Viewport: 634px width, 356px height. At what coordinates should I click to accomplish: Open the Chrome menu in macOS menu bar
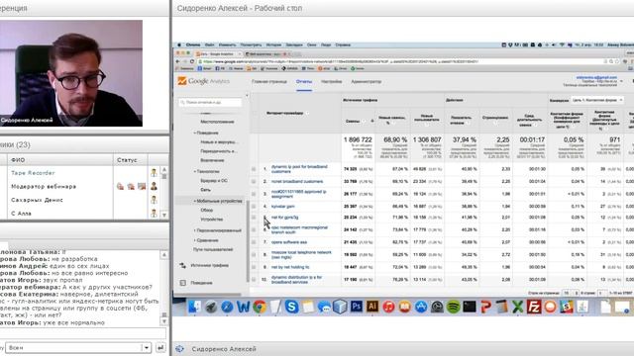(193, 44)
